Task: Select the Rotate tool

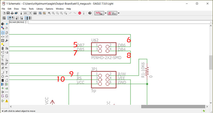Action: (7, 37)
